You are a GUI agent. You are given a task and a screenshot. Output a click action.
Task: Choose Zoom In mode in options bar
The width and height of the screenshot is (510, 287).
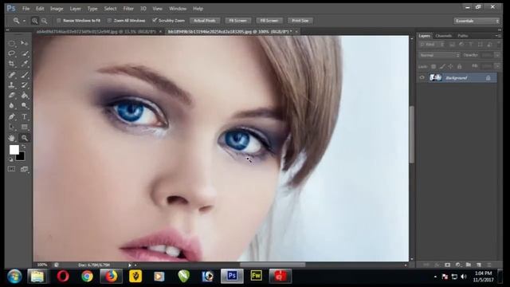click(x=35, y=21)
